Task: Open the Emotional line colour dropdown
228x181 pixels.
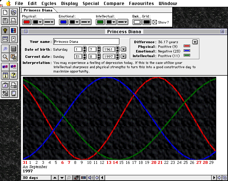Action: [74, 22]
